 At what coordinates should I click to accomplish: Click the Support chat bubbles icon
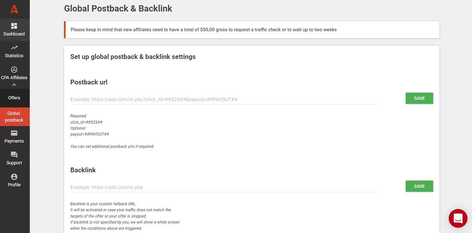pyautogui.click(x=14, y=155)
